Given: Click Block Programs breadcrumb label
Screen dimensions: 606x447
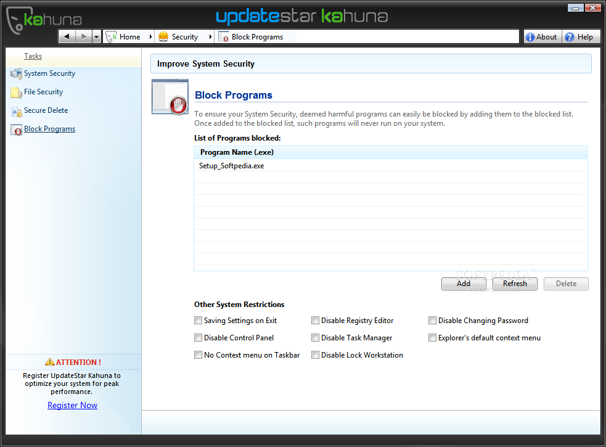Looking at the screenshot, I should (258, 37).
